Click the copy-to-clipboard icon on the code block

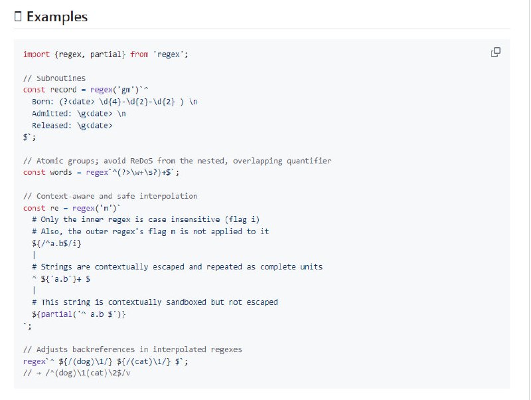coord(494,52)
